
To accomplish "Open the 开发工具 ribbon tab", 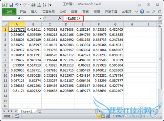I will [111, 11].
